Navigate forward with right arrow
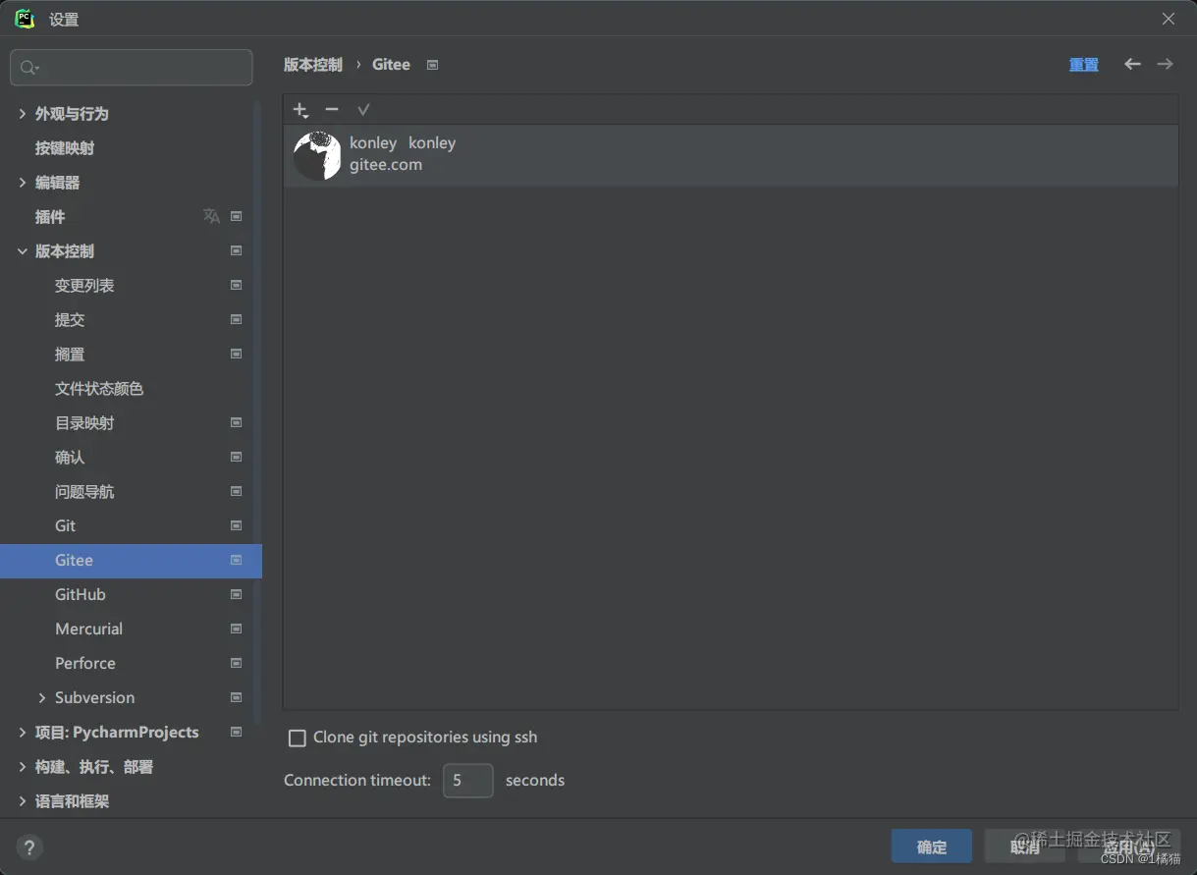The width and height of the screenshot is (1197, 875). (1165, 64)
